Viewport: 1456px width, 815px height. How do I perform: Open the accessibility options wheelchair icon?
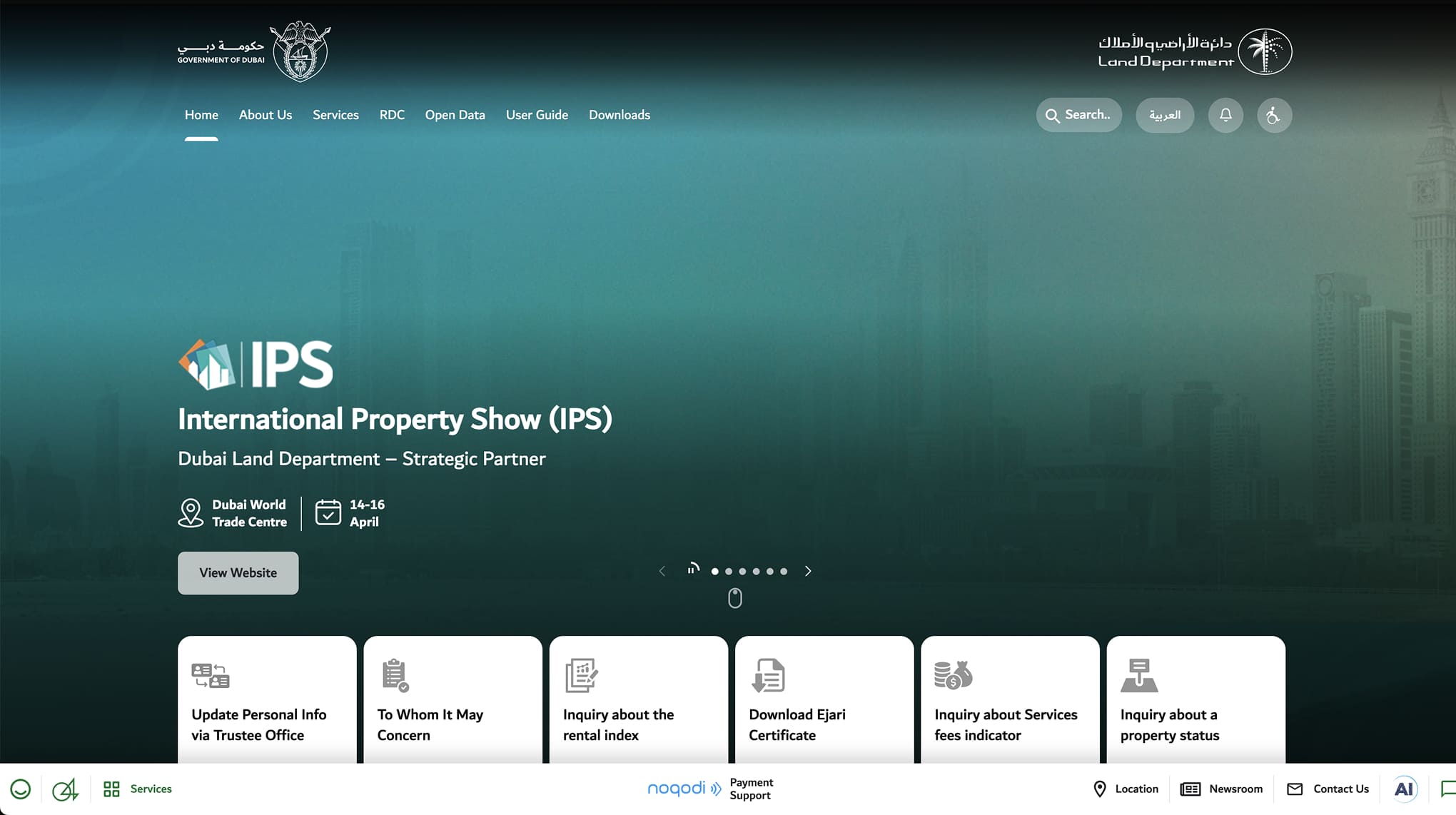point(1274,115)
